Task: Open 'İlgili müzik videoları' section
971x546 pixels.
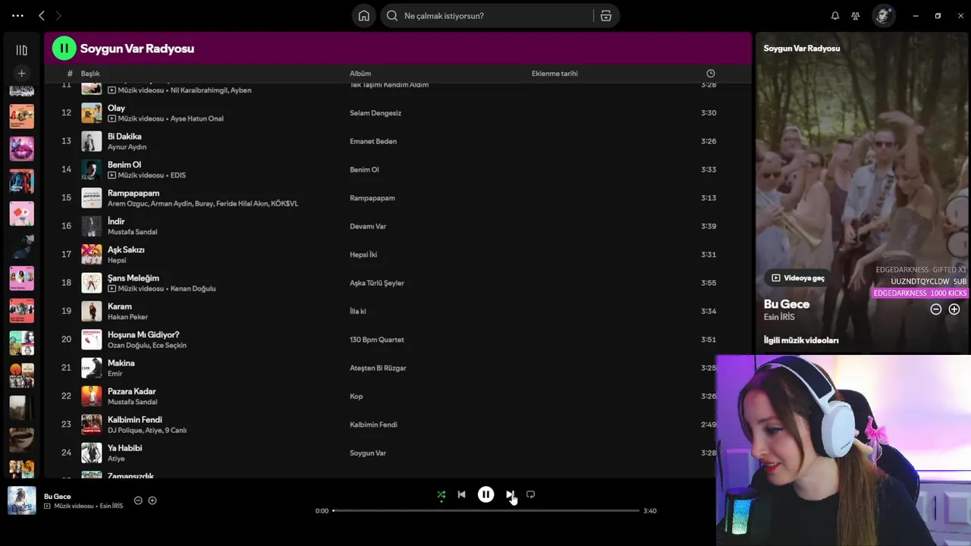Action: coord(801,340)
